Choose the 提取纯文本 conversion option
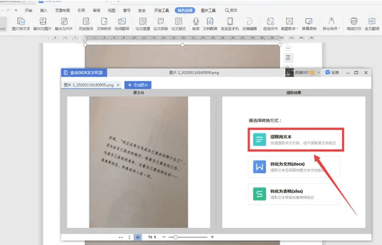The image size is (382, 245). (x=296, y=140)
